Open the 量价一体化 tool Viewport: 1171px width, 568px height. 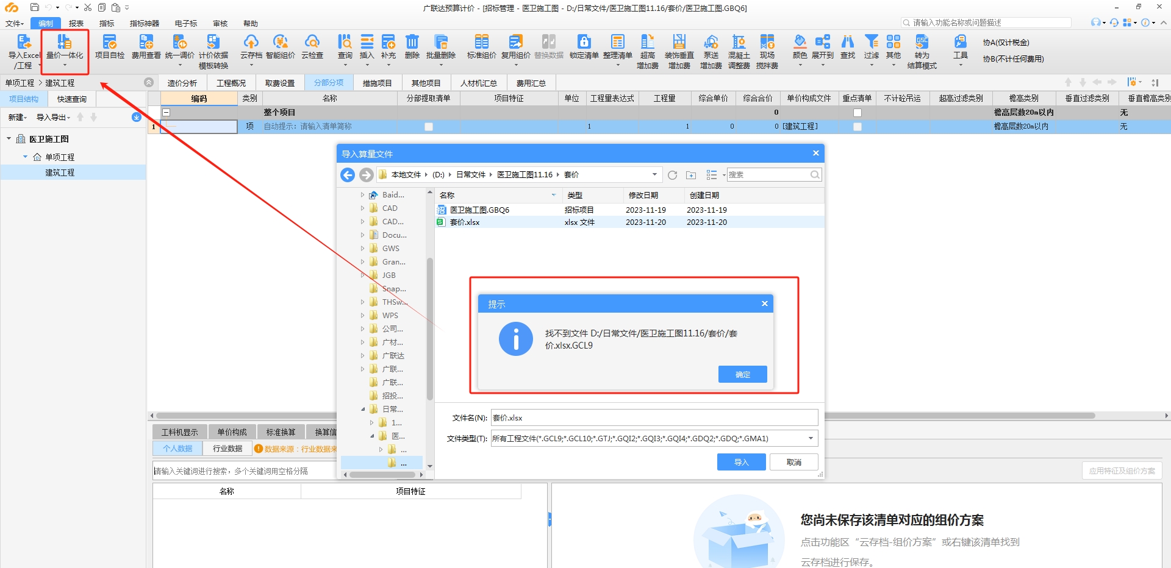(64, 50)
